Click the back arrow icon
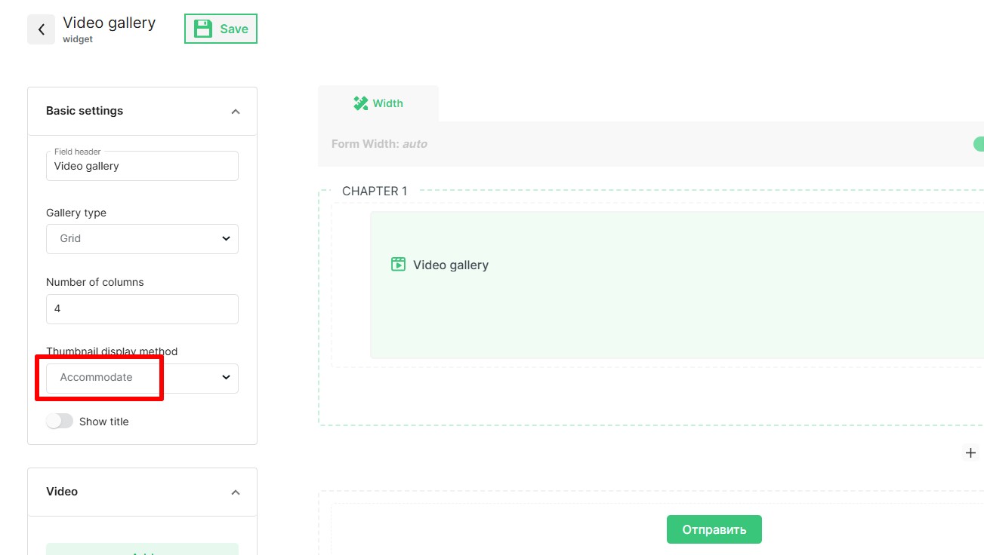 tap(41, 29)
